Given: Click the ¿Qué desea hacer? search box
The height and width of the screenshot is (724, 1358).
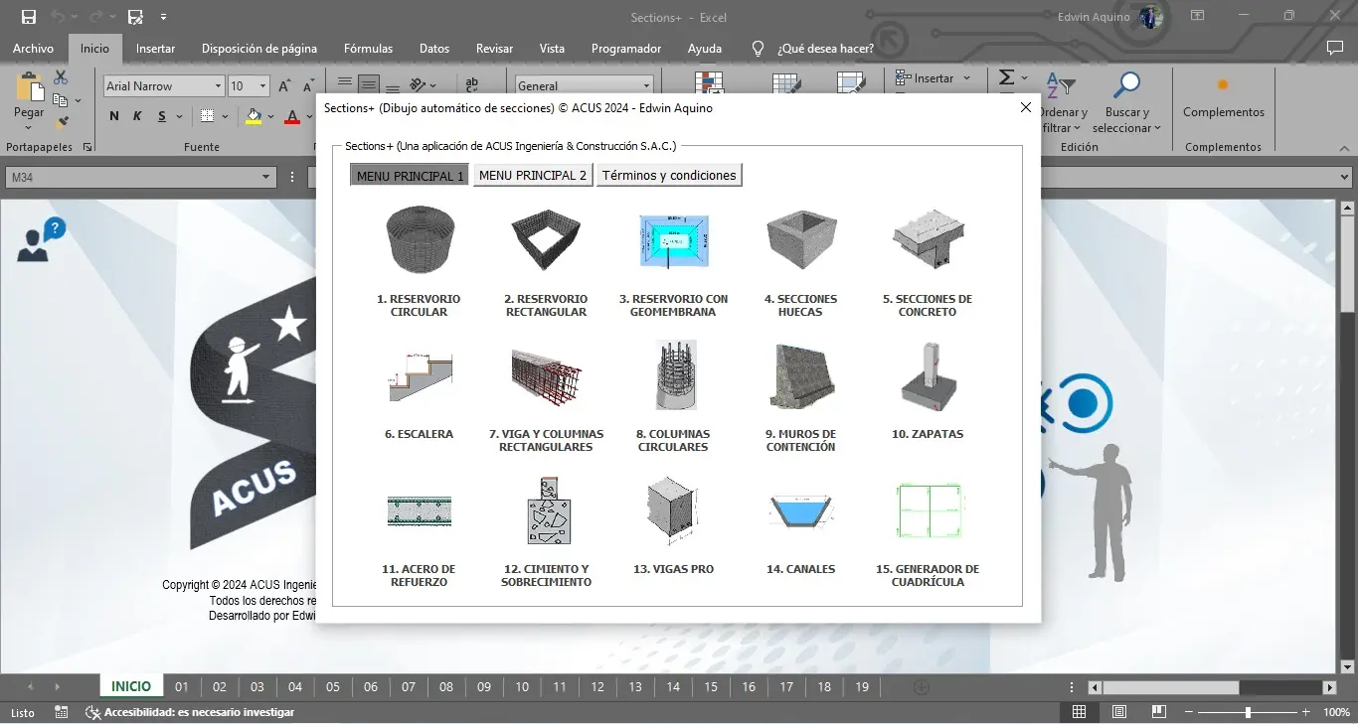Looking at the screenshot, I should click(825, 48).
